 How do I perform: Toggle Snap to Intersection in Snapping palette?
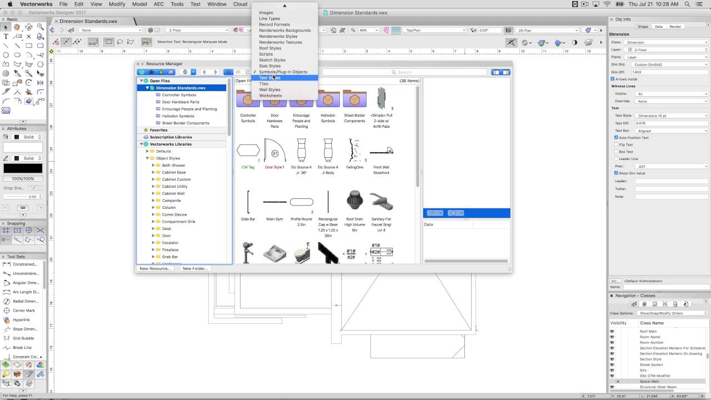40,230
